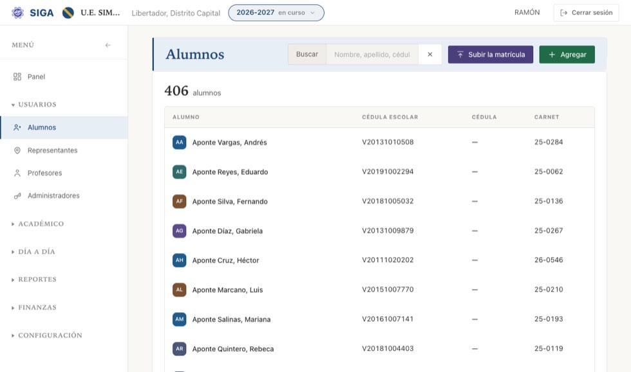Click cédula escolar V20181005032
Screen dimensions: 631x372
point(388,201)
